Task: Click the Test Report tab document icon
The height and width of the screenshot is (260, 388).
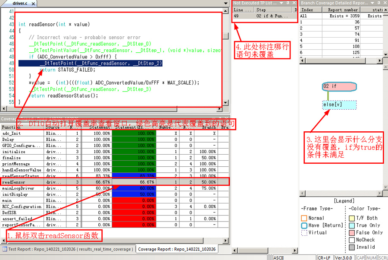Action: click(x=5, y=249)
